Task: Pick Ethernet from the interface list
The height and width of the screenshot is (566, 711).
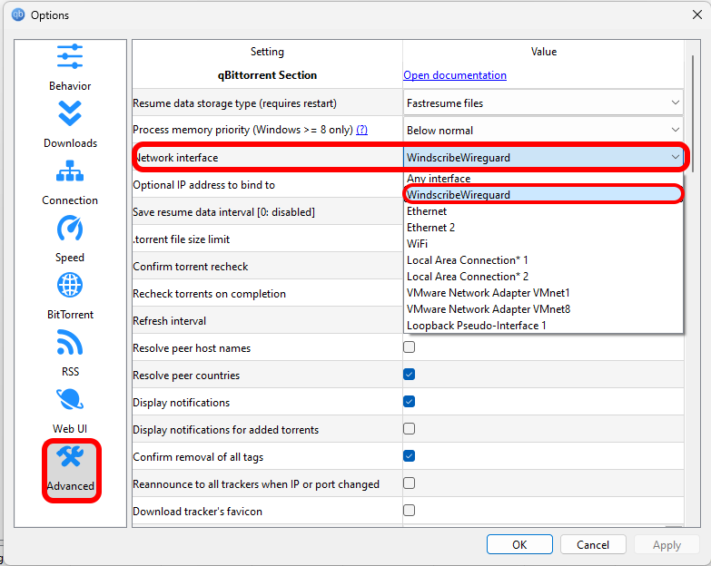Action: coord(543,211)
